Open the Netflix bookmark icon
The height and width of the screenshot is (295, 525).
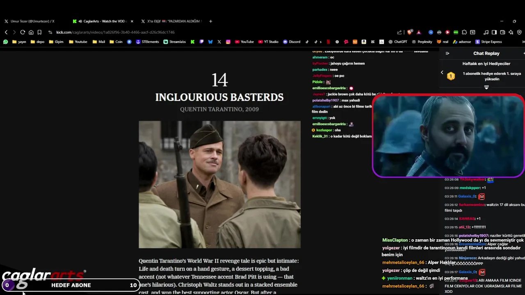point(328,42)
